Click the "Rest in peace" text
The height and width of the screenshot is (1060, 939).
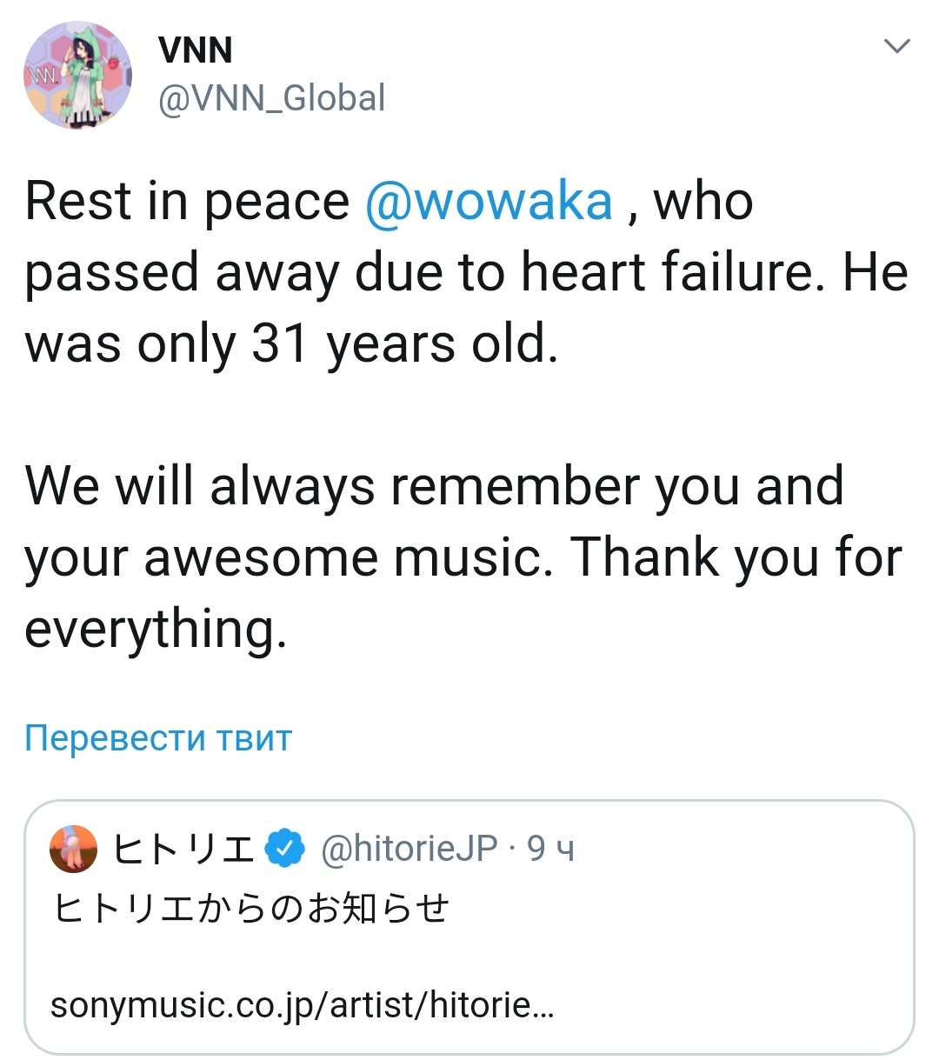pos(187,202)
